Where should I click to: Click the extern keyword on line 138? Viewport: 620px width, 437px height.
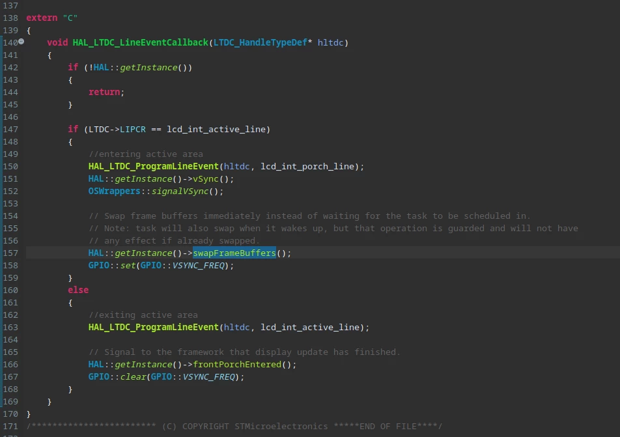(x=42, y=18)
